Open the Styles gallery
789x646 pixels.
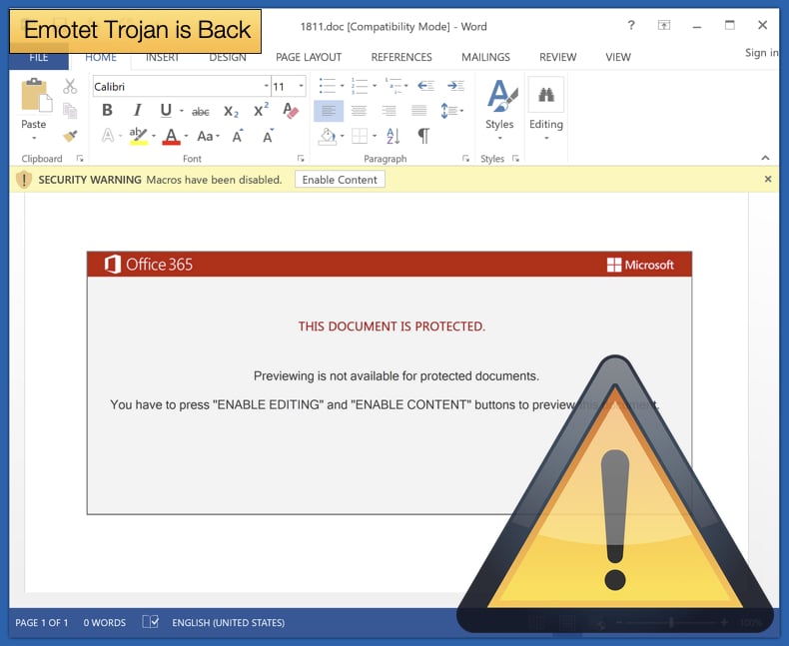point(499,110)
